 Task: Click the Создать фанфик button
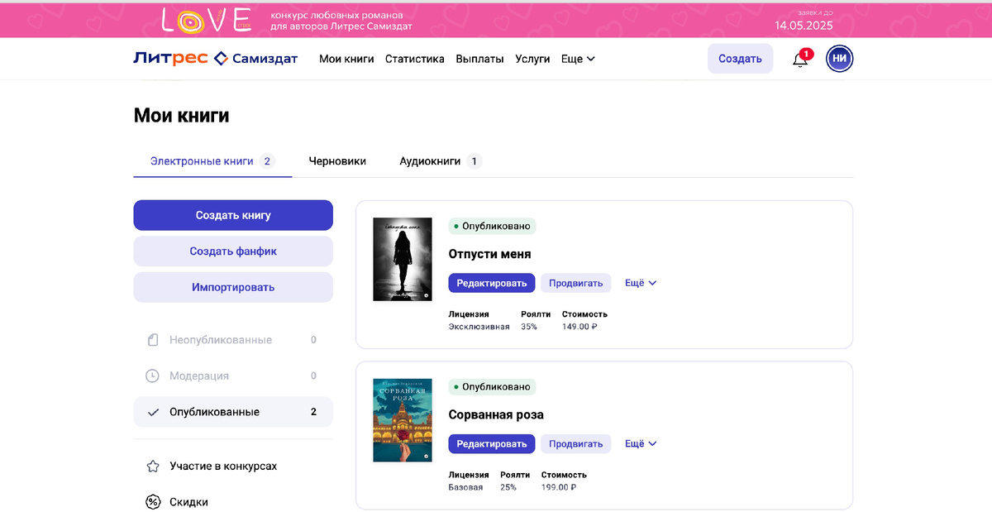click(233, 251)
